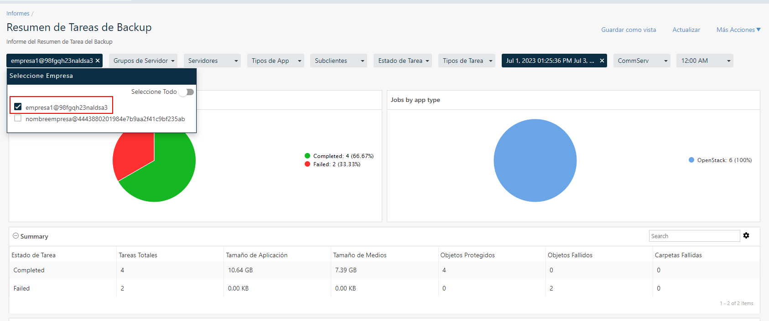The width and height of the screenshot is (769, 321).
Task: Clear the date range filter with its X
Action: click(x=602, y=61)
